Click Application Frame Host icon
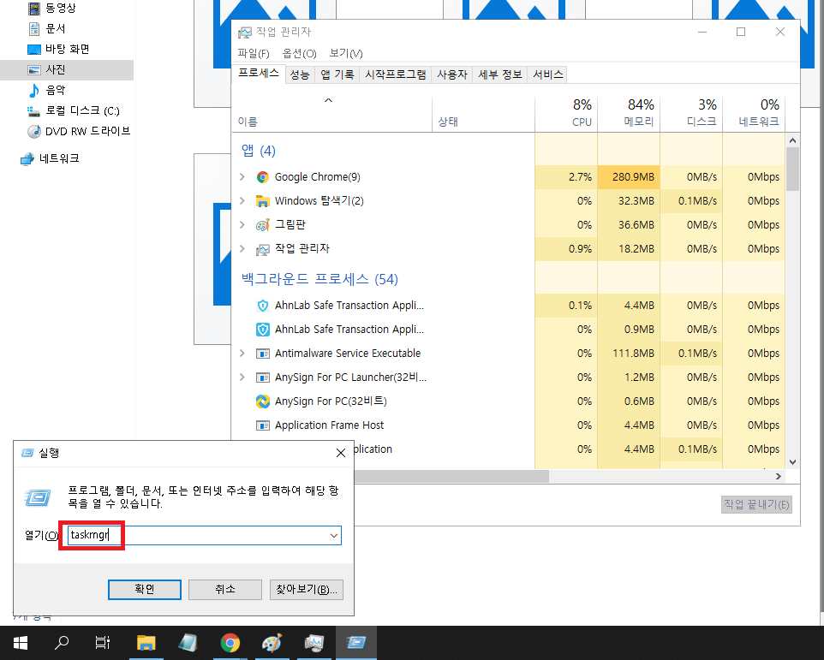The image size is (824, 660). tap(263, 425)
